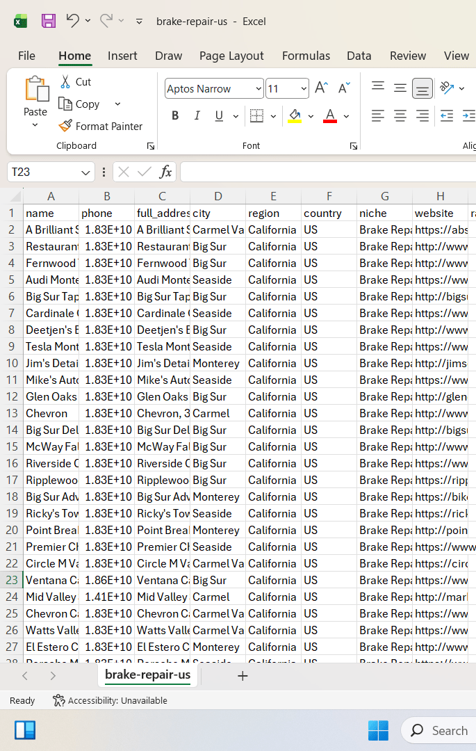Open the Review tab
The width and height of the screenshot is (476, 751).
[x=408, y=56]
